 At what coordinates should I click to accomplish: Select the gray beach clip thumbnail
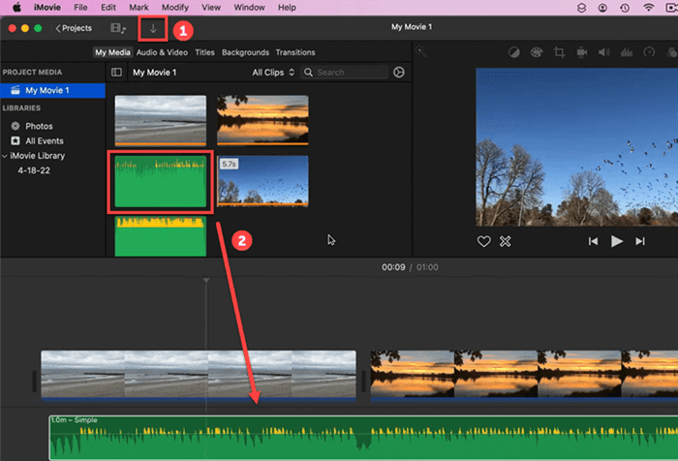[x=161, y=121]
